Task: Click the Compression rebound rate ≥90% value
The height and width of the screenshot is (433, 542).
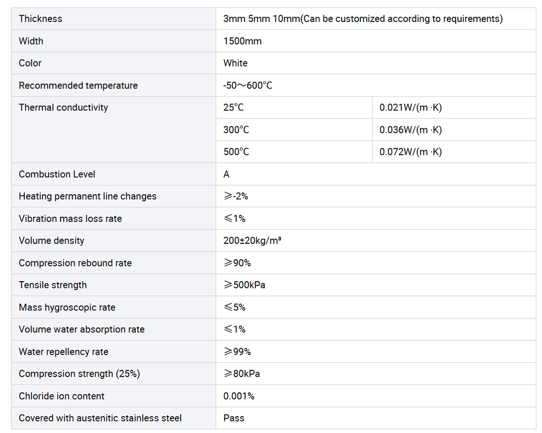Action: pos(237,263)
